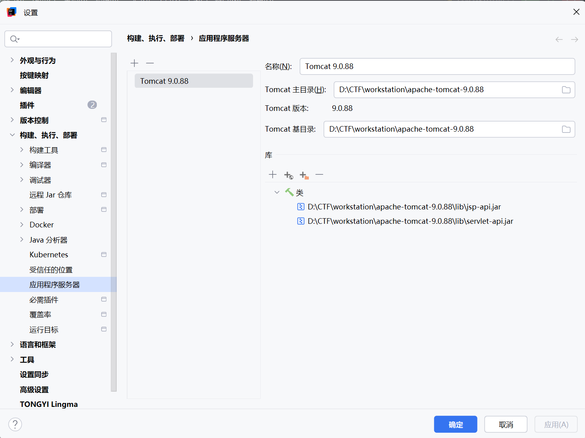
Task: Click the plugin update count badge
Action: click(92, 105)
